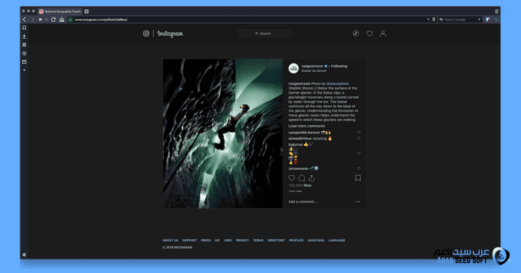Open the Downloads panel in the sidebar
This screenshot has width=521, height=273.
point(24,36)
